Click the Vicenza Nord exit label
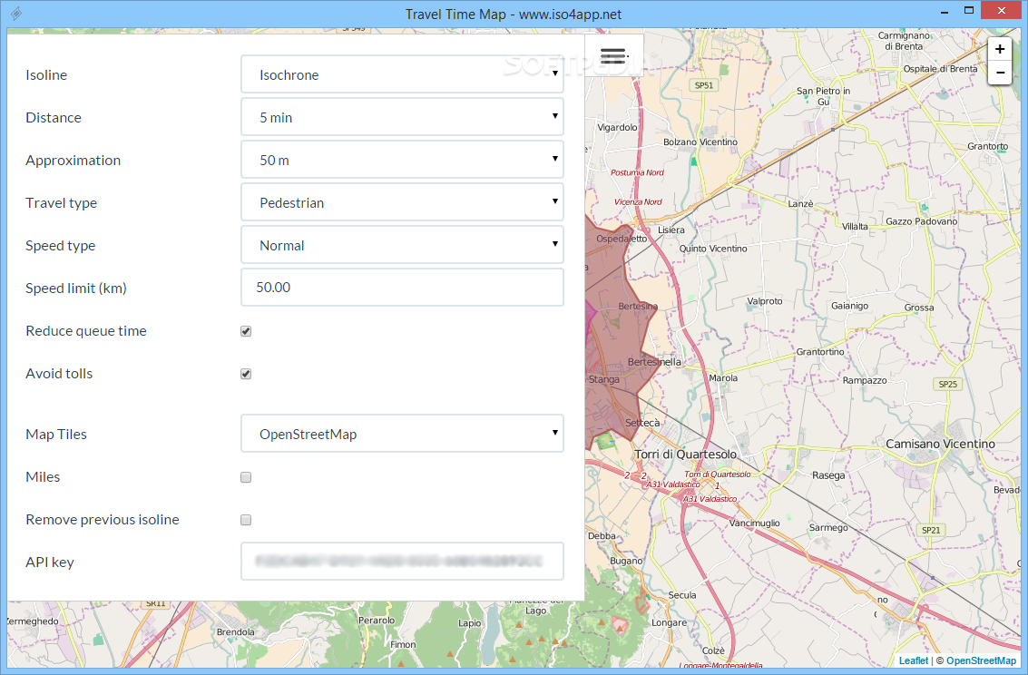Image resolution: width=1028 pixels, height=675 pixels. pyautogui.click(x=638, y=201)
